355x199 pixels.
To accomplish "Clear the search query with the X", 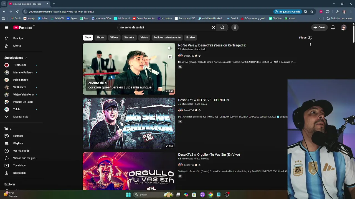I will tap(214, 27).
